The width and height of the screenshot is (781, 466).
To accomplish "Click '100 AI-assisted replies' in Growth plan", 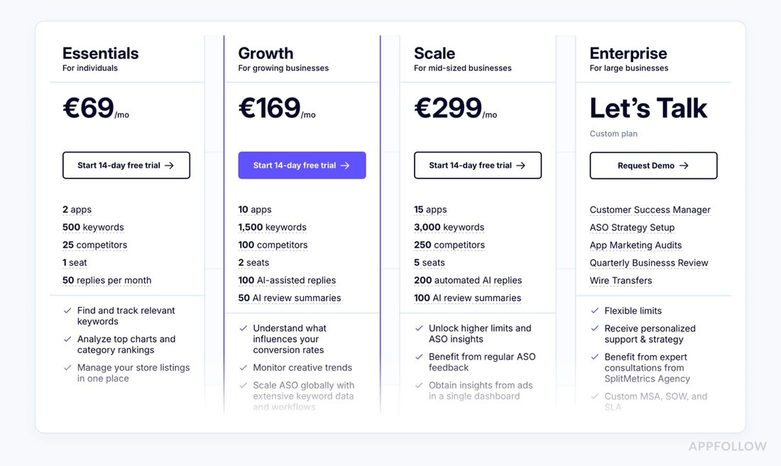I will (x=287, y=281).
